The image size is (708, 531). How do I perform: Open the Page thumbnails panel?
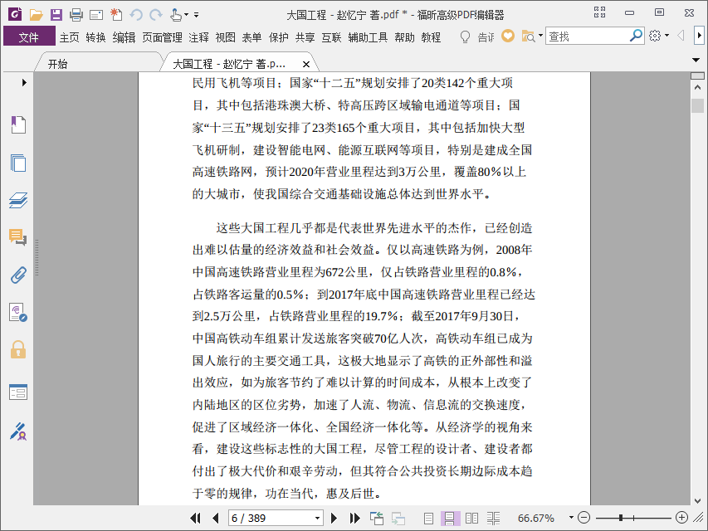pyautogui.click(x=18, y=163)
